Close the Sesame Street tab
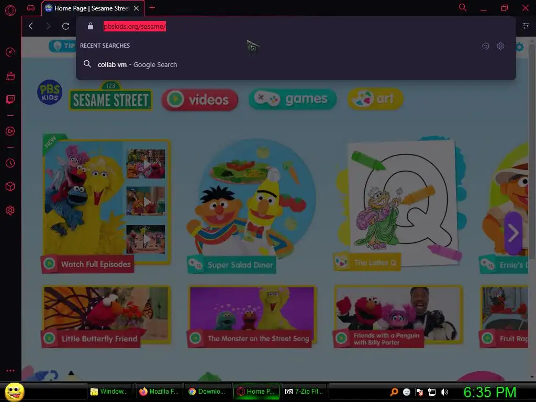This screenshot has height=402, width=536. point(137,8)
